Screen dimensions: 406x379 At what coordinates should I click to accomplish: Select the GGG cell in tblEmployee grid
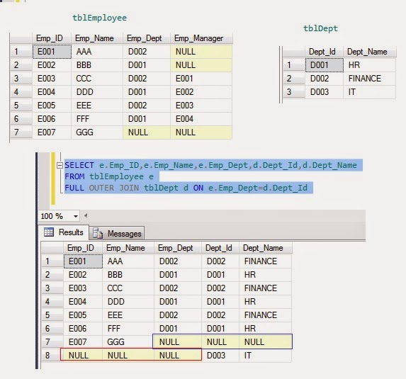click(97, 132)
